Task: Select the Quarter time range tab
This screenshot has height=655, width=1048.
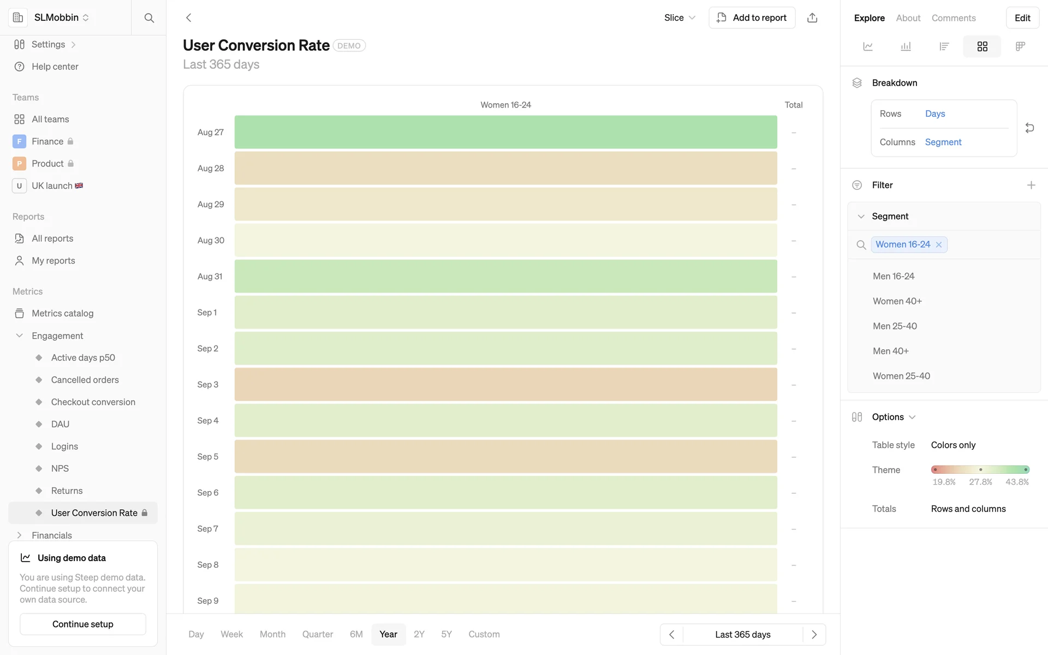Action: 318,634
